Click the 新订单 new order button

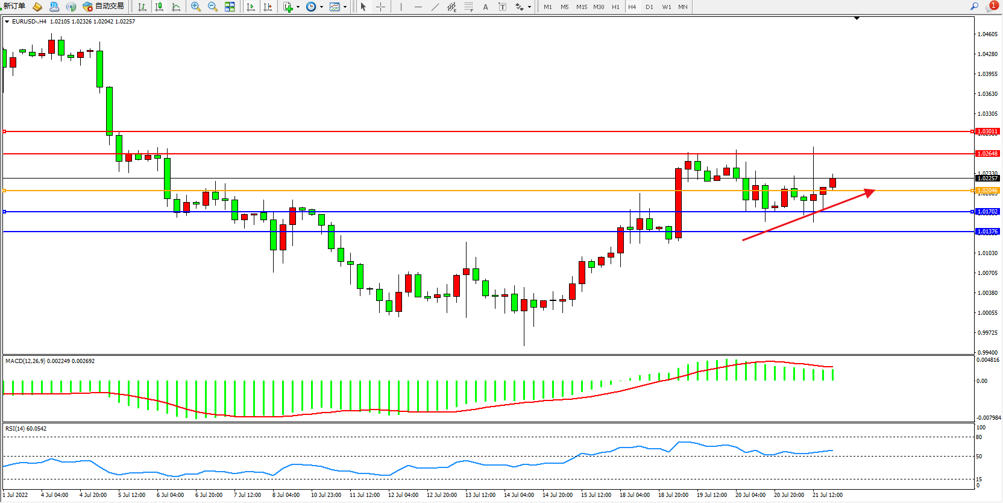tap(14, 7)
